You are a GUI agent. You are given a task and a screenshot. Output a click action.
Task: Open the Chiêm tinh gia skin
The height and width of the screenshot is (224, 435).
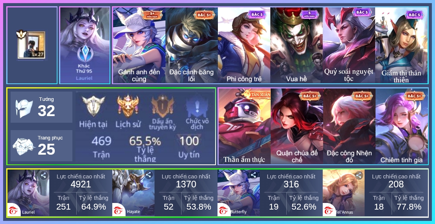402,126
